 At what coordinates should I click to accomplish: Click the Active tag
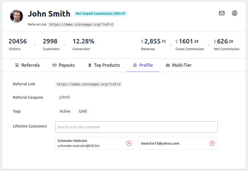point(65,111)
